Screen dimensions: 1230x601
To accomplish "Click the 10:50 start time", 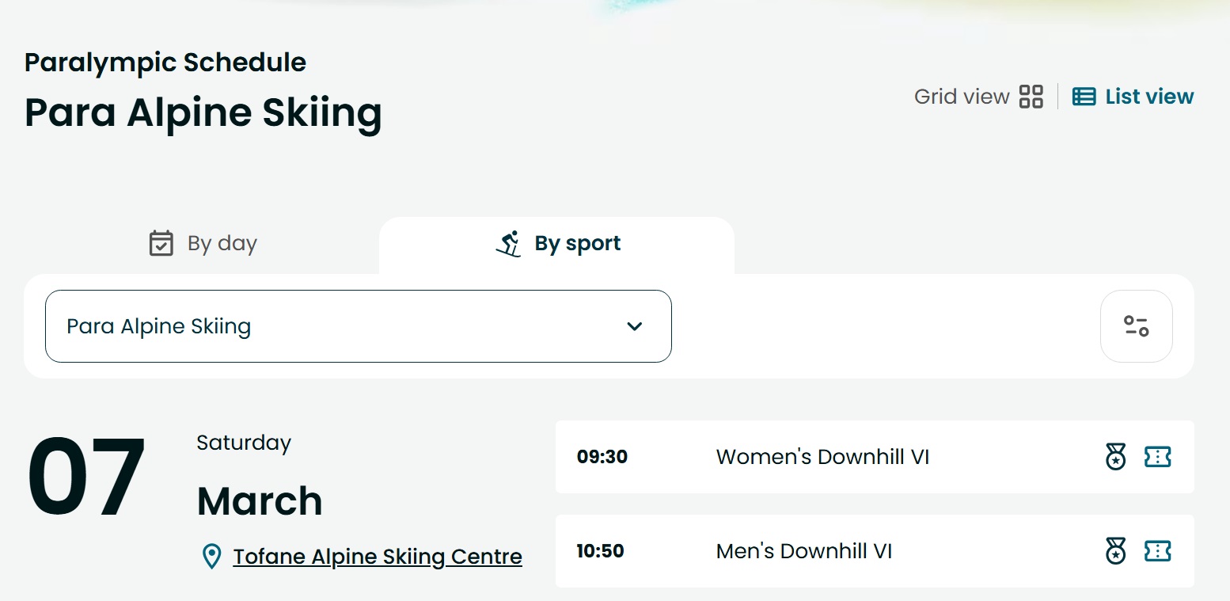I will tap(600, 551).
